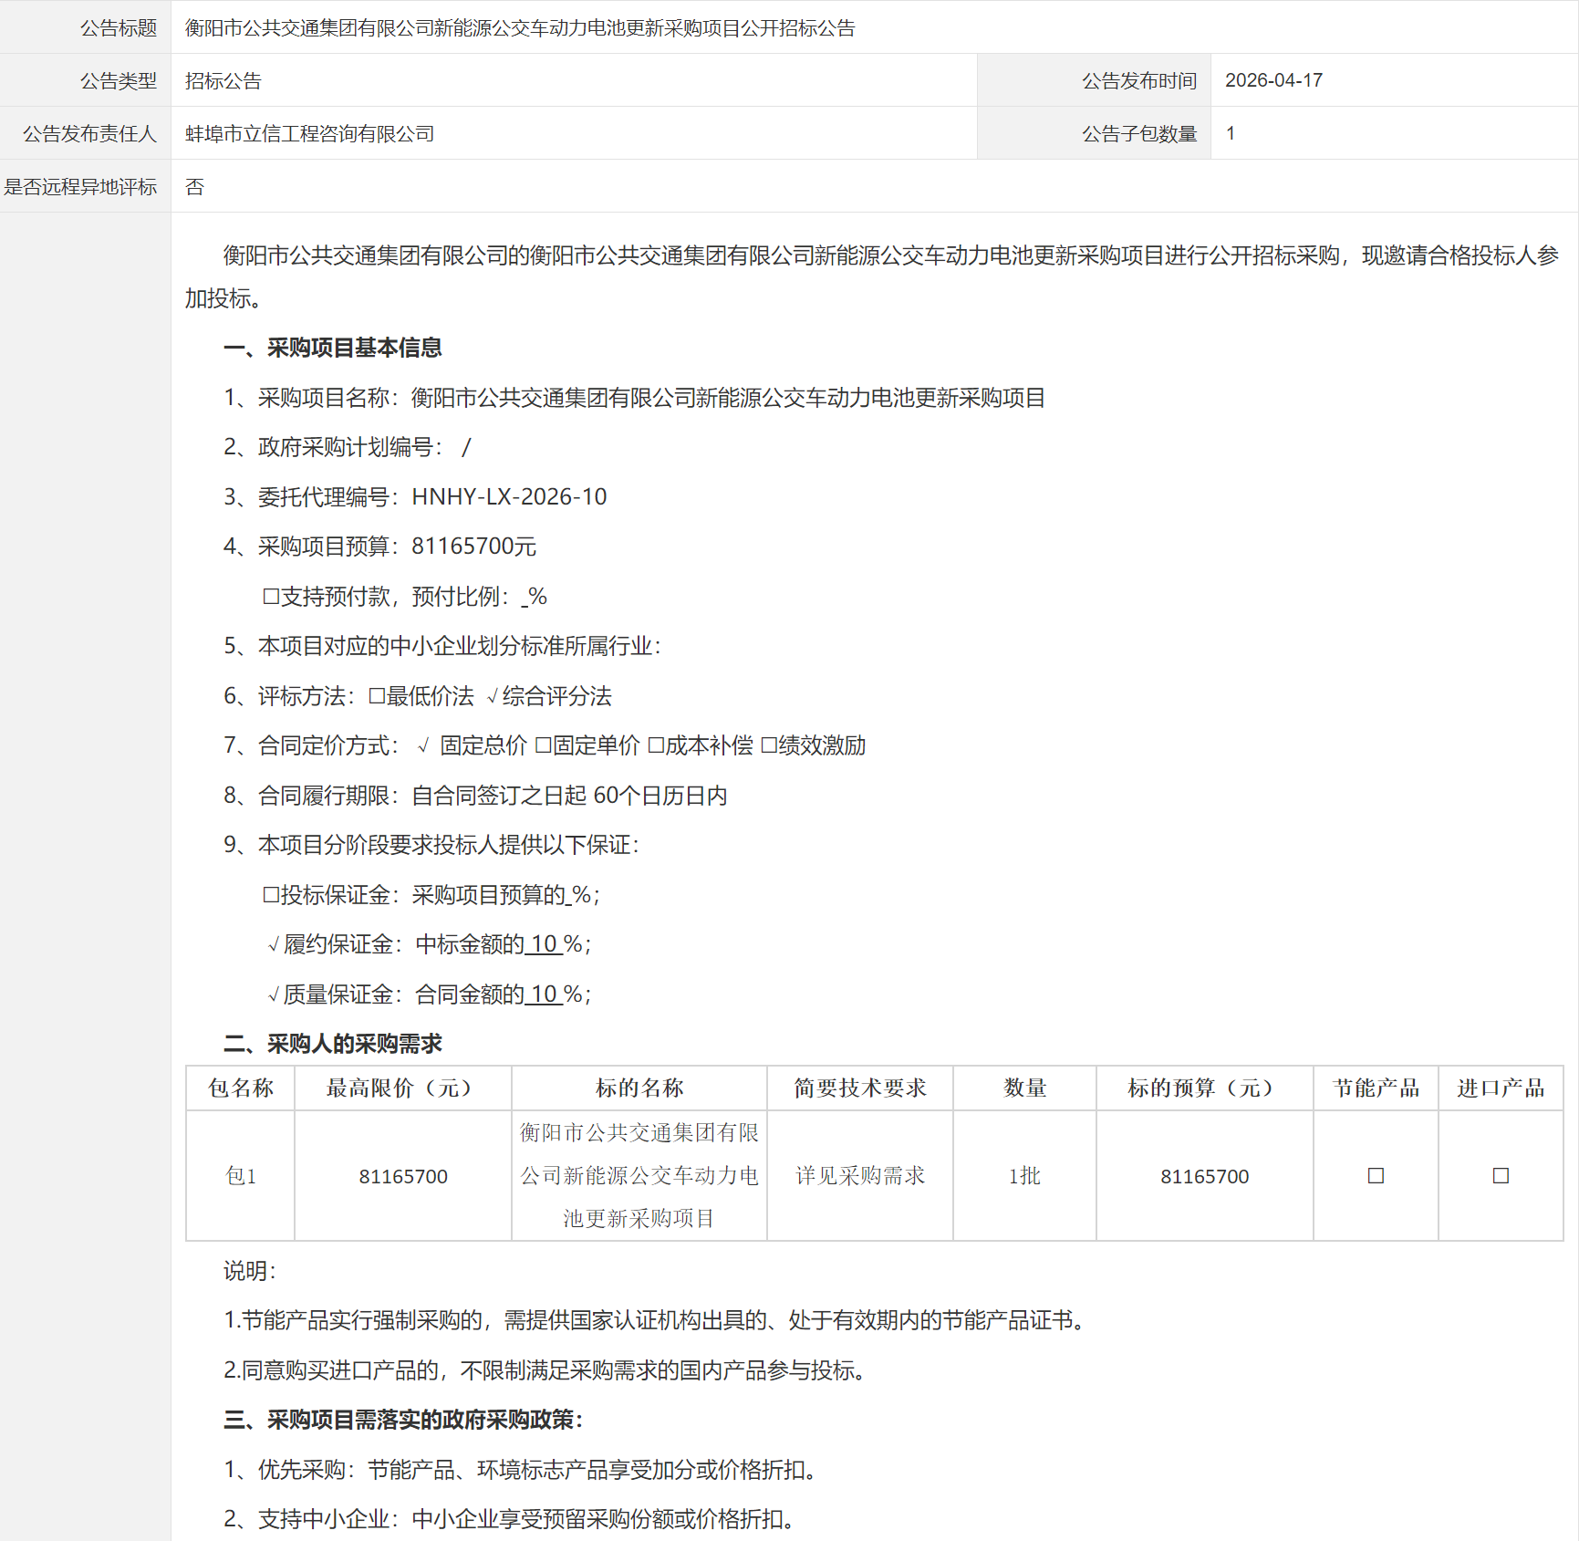
Task: Click the 标的预算（元） column header
Action: click(1204, 1088)
